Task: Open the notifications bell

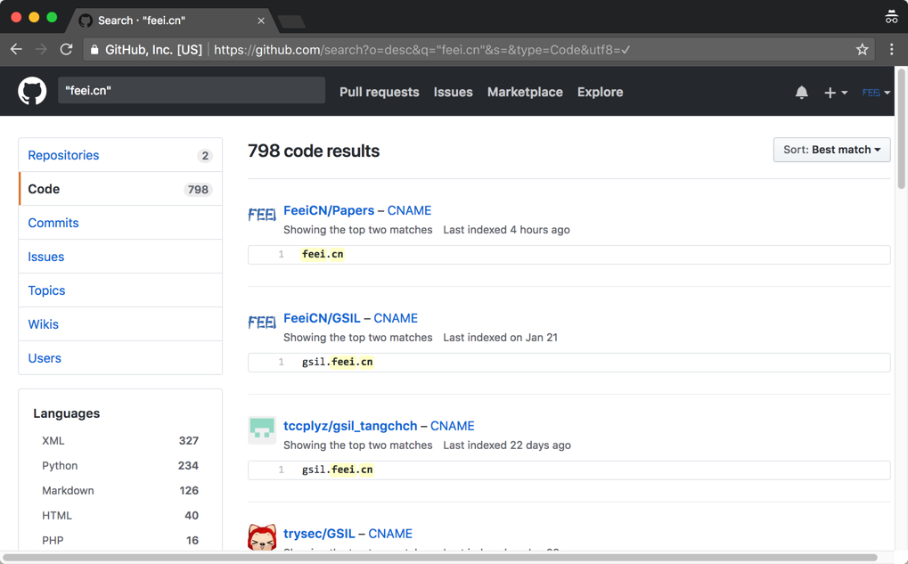Action: (x=801, y=92)
